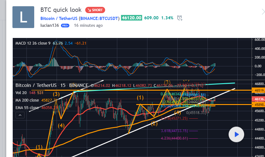
Task: Click the red SHORT badge
Action: (x=95, y=10)
